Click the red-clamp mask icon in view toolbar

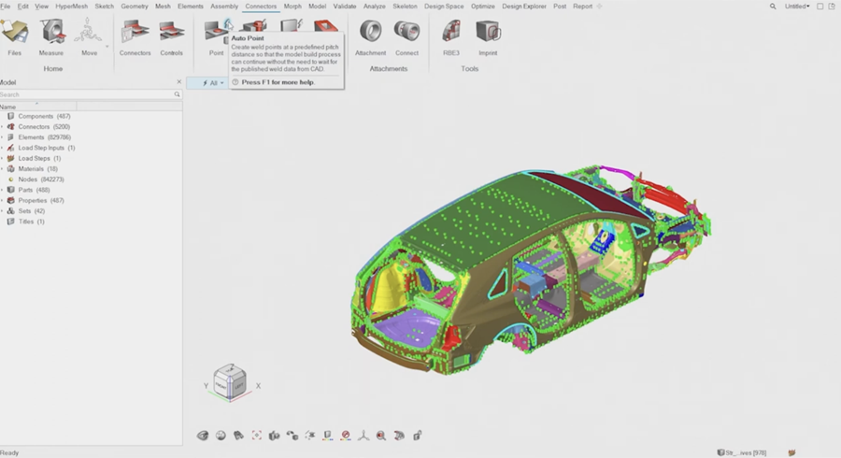[398, 436]
